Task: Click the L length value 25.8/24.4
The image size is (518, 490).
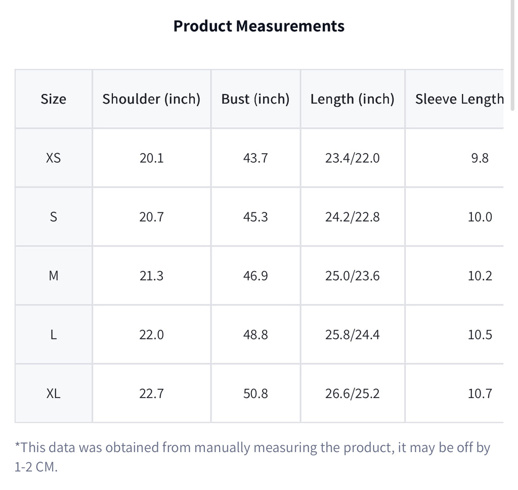Action: pos(353,334)
